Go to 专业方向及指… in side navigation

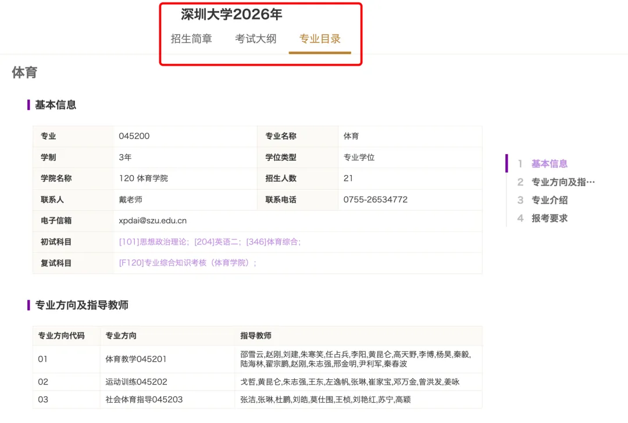coord(563,182)
